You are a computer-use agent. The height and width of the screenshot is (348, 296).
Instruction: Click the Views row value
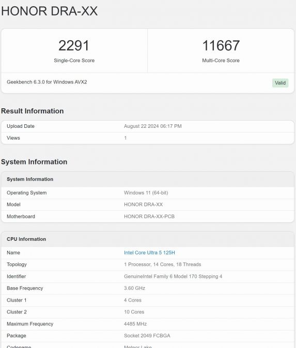click(126, 138)
